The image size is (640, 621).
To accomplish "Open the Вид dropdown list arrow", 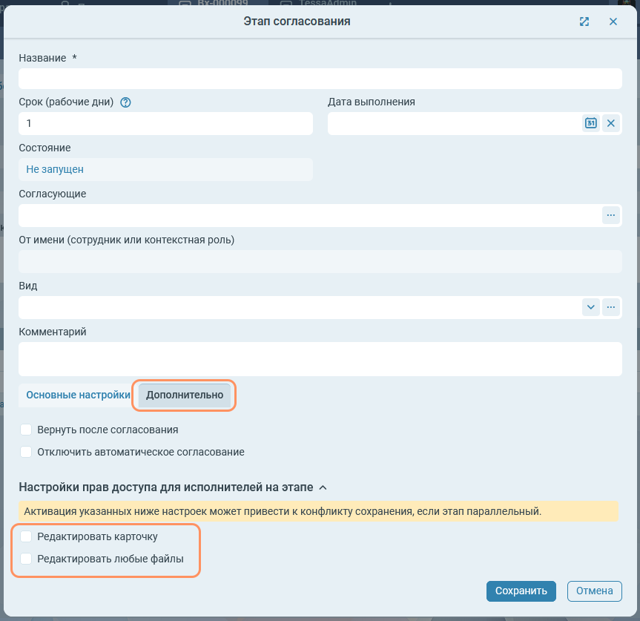I will coord(590,307).
